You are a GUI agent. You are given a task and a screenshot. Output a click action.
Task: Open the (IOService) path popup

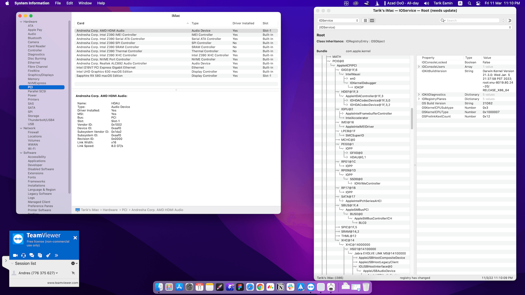point(415,27)
